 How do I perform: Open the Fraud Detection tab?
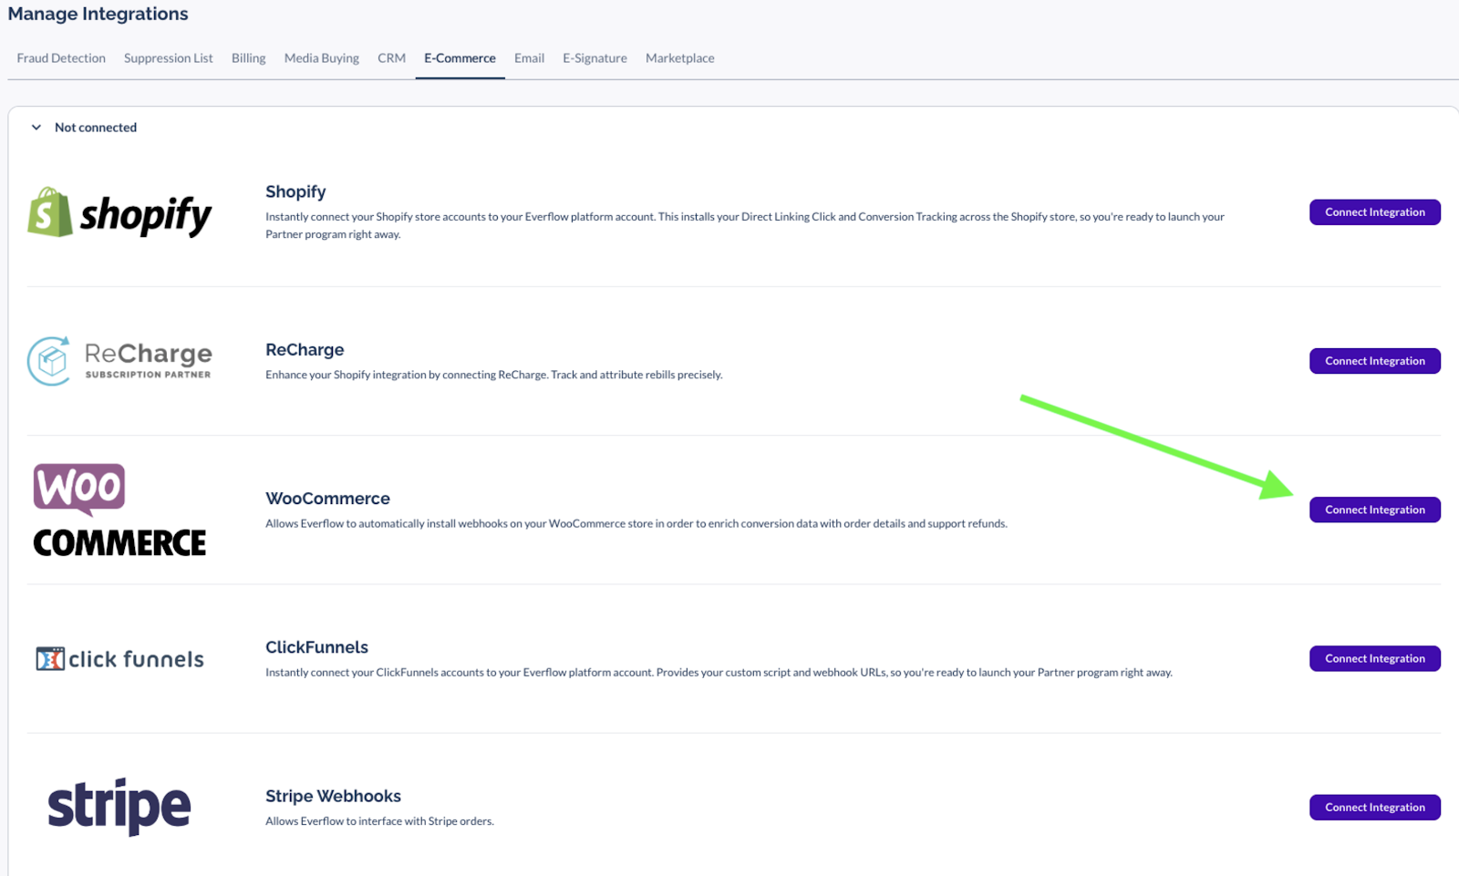[x=61, y=58]
